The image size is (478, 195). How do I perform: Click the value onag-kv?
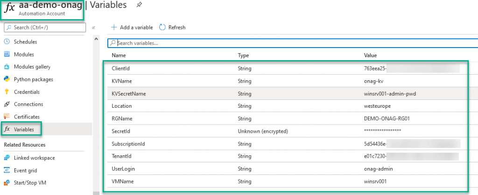(x=373, y=81)
